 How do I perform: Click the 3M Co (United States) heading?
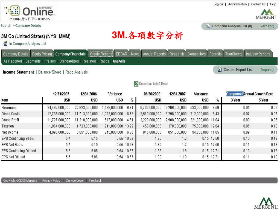coord(36,36)
